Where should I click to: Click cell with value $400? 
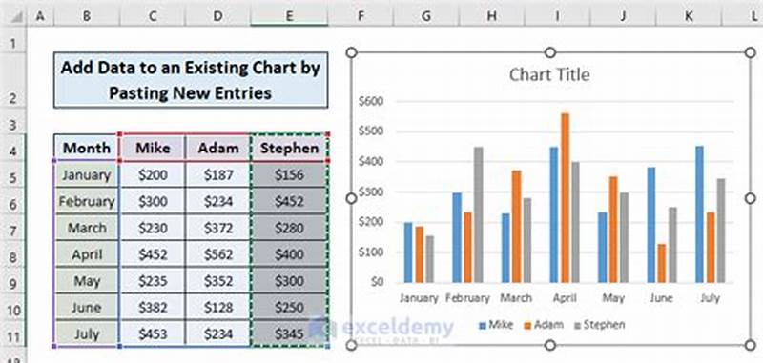(x=290, y=254)
